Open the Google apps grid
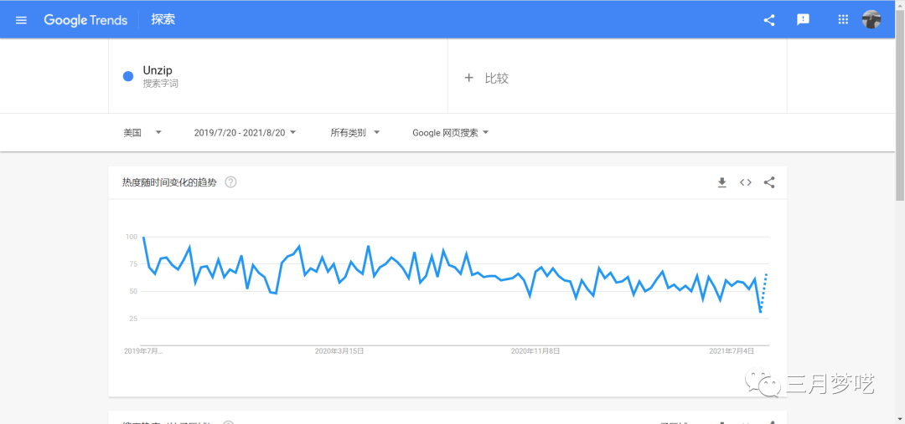This screenshot has height=424, width=905. [x=843, y=20]
